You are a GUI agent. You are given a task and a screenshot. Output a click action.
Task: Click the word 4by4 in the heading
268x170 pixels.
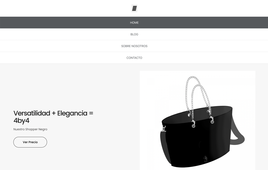click(x=21, y=121)
